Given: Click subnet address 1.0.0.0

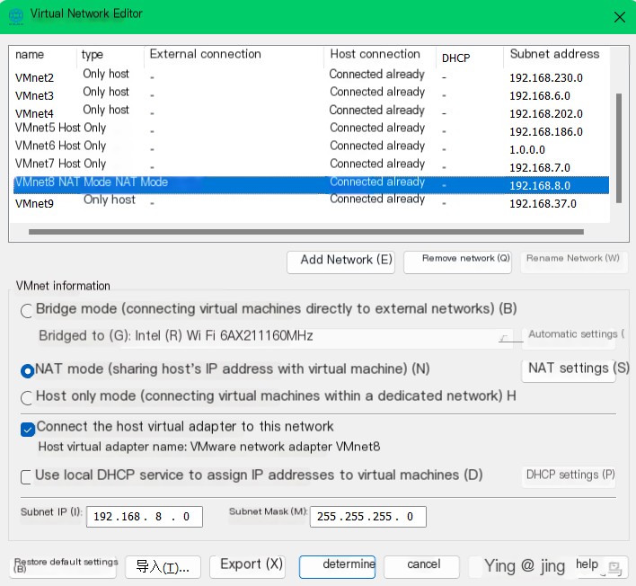Looking at the screenshot, I should click(x=527, y=149).
